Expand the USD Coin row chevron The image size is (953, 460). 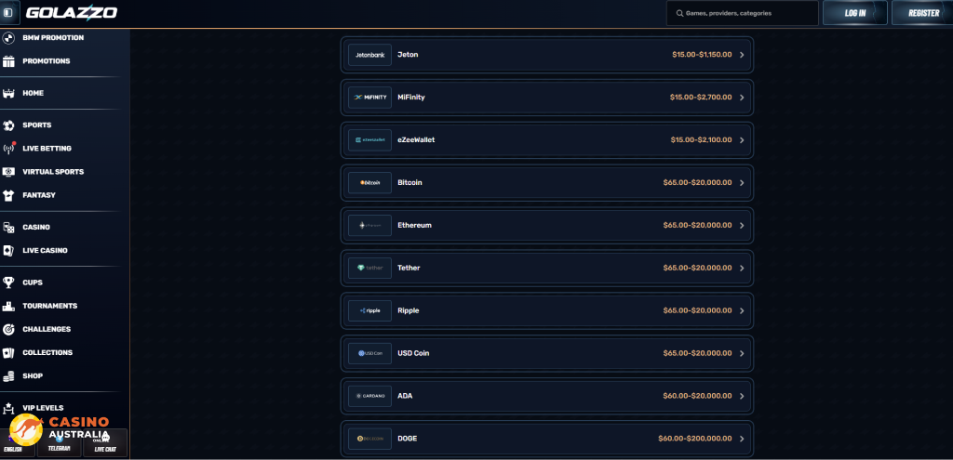[x=742, y=353]
